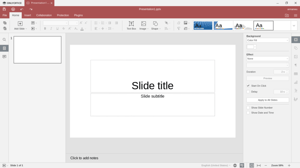Open the Background Color Fill dropdown

tap(267, 40)
